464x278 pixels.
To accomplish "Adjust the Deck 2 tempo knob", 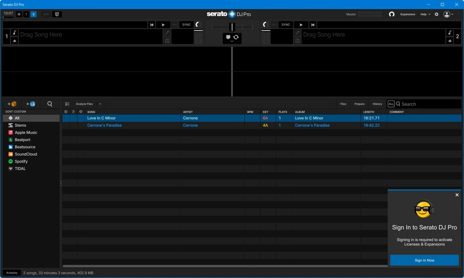I will [x=266, y=25].
